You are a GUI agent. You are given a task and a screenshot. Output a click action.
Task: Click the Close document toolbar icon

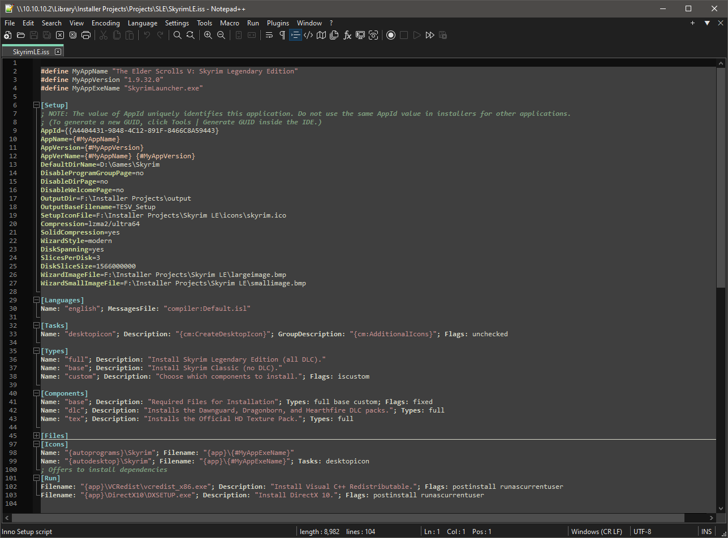coord(60,35)
